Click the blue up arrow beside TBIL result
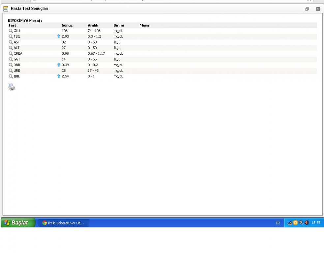The width and height of the screenshot is (324, 253). pyautogui.click(x=59, y=37)
